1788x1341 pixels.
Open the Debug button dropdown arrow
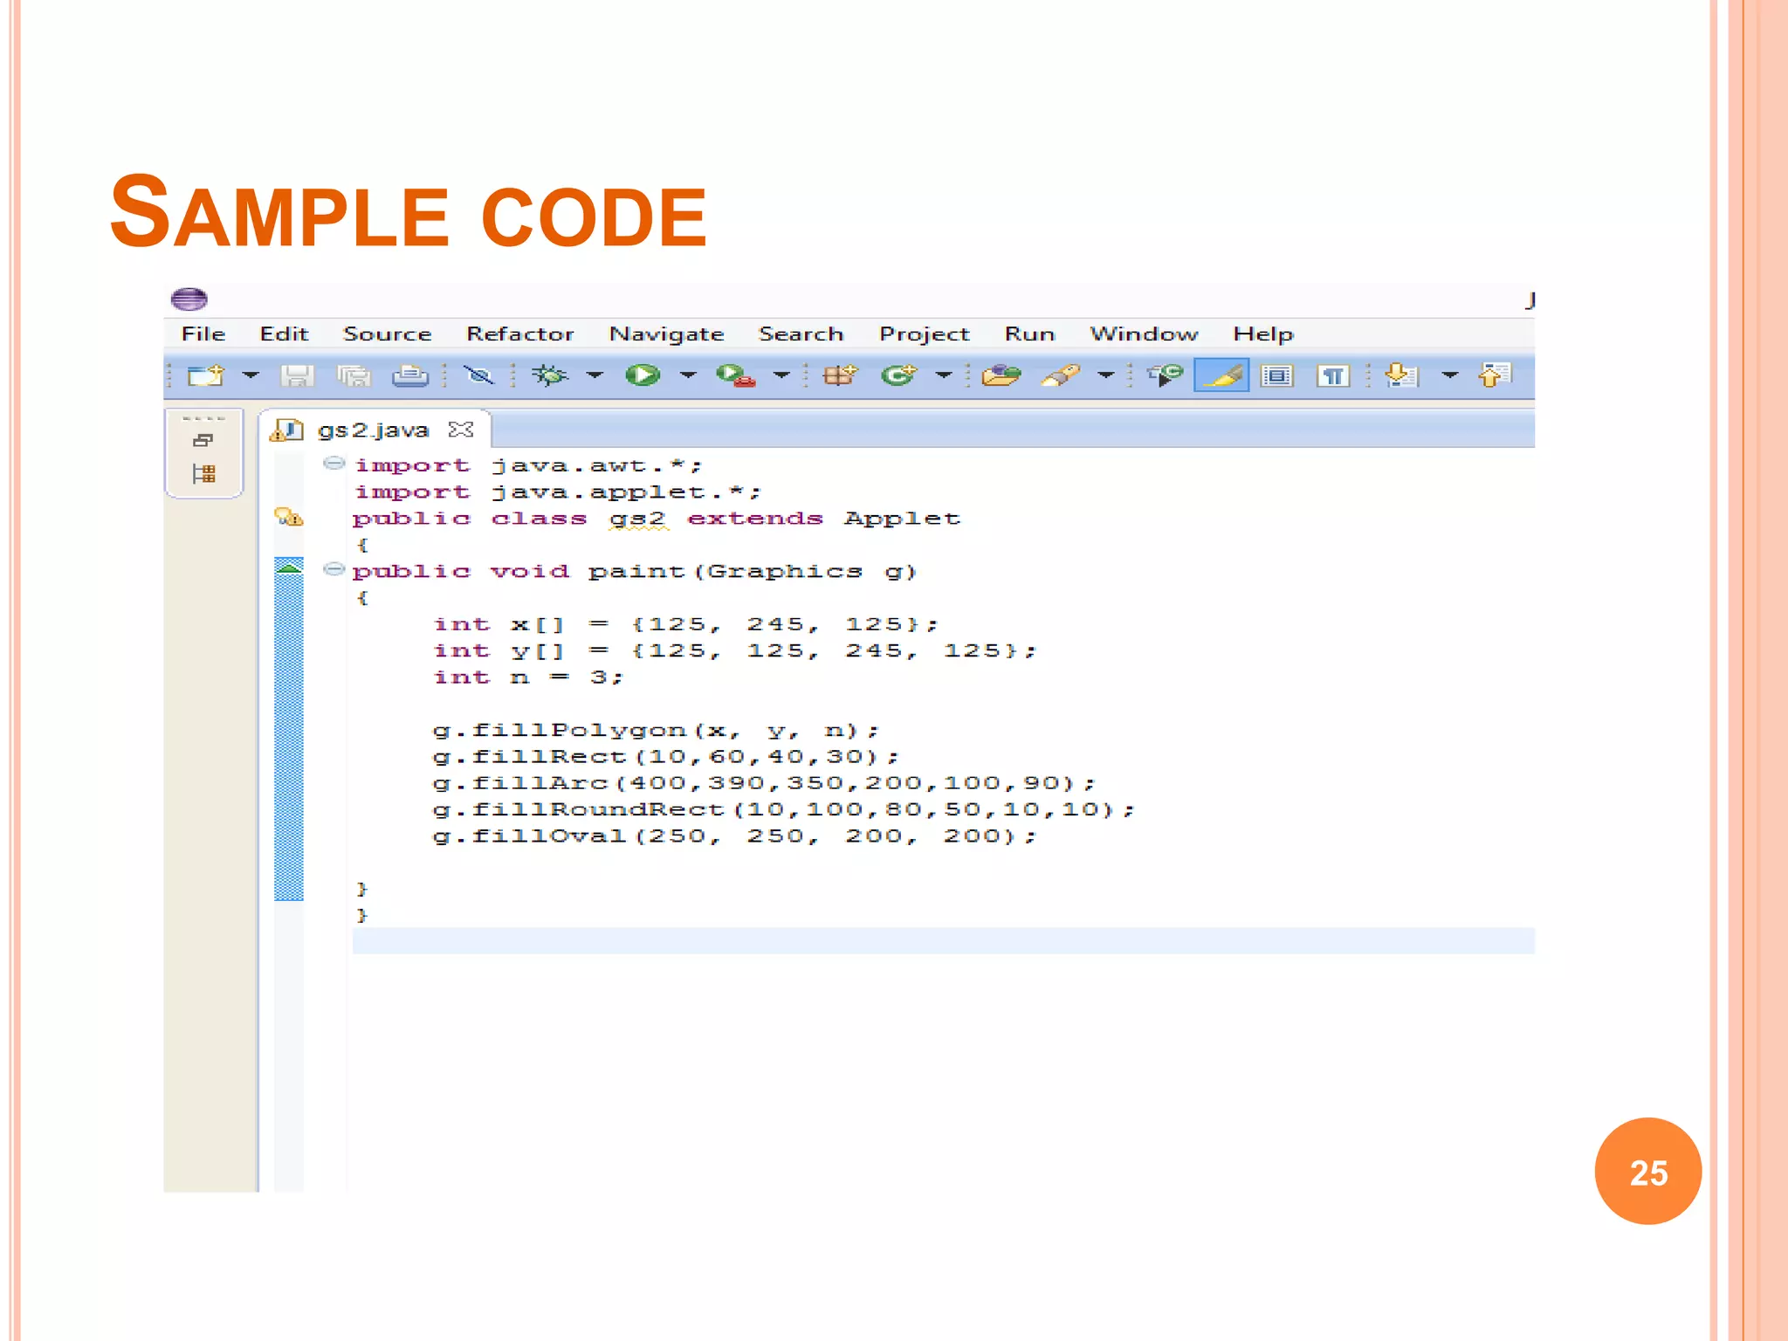[x=595, y=375]
